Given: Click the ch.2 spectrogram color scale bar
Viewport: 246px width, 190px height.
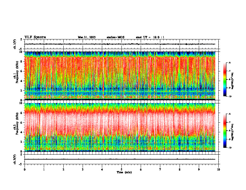Looking at the screenshot, I should pos(225,131).
